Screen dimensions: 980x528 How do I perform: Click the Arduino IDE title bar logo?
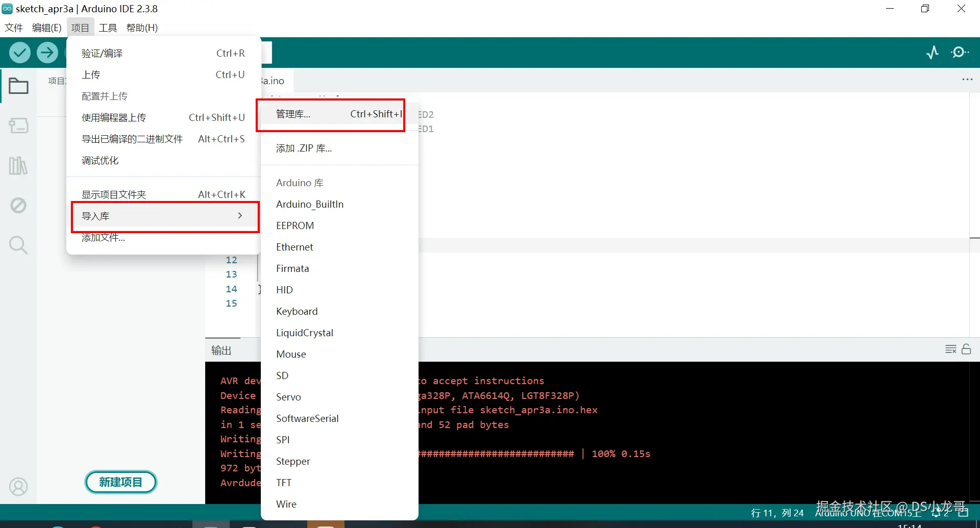(7, 9)
